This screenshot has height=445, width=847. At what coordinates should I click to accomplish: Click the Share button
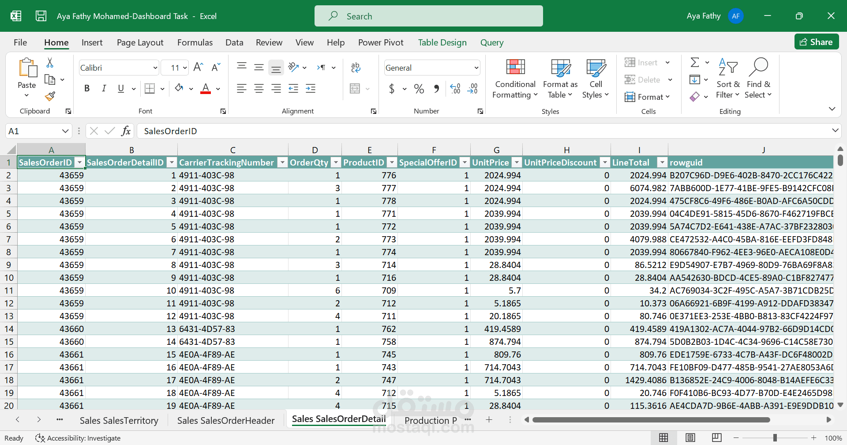(x=817, y=42)
